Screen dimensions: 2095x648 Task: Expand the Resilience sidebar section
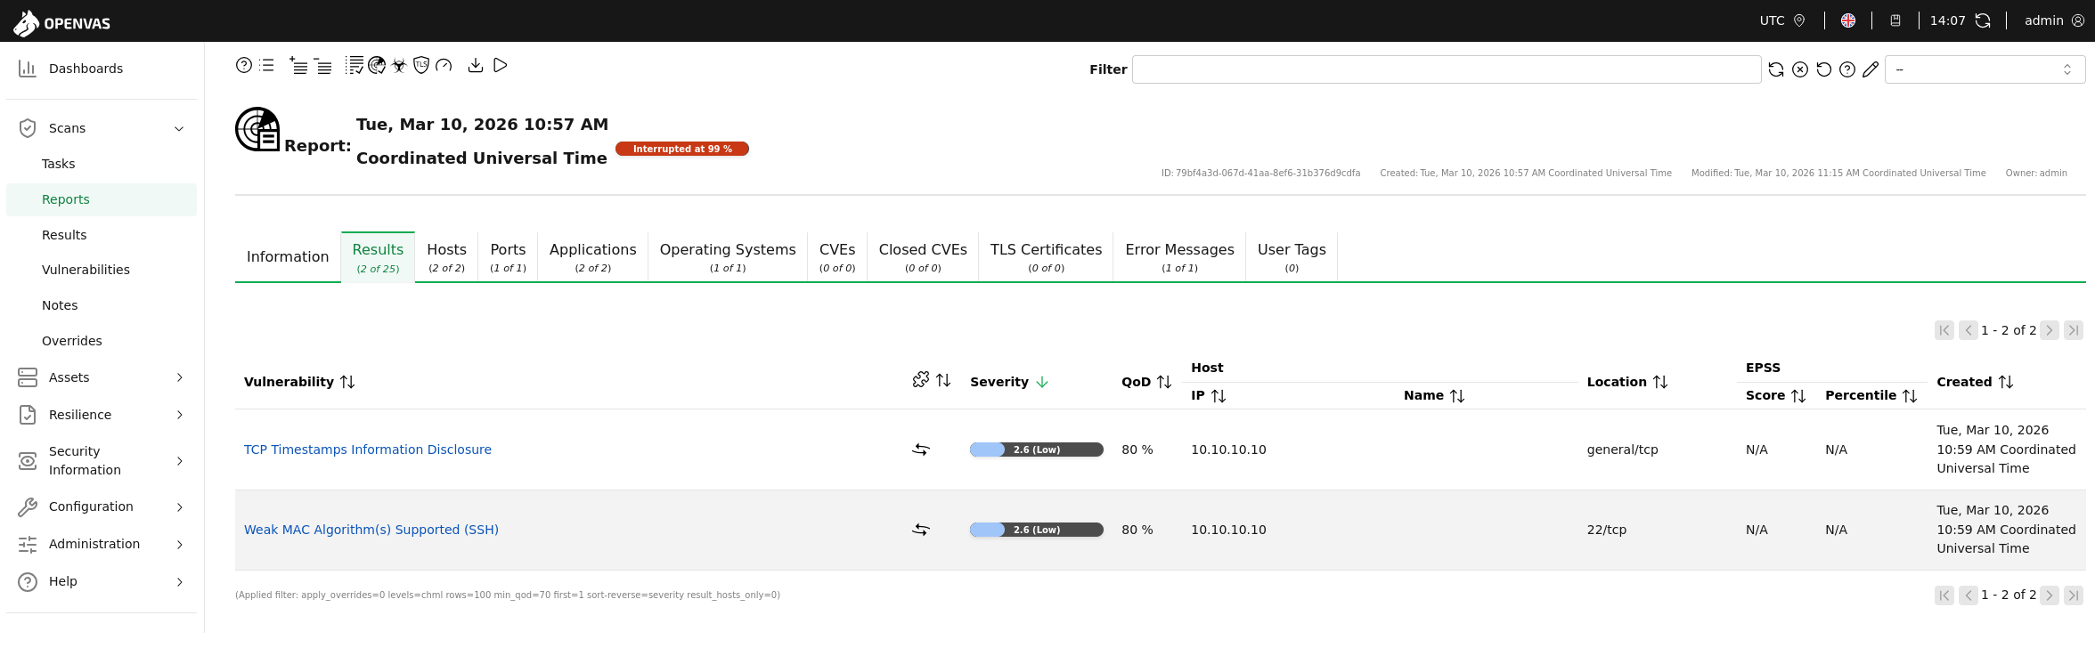click(x=179, y=415)
